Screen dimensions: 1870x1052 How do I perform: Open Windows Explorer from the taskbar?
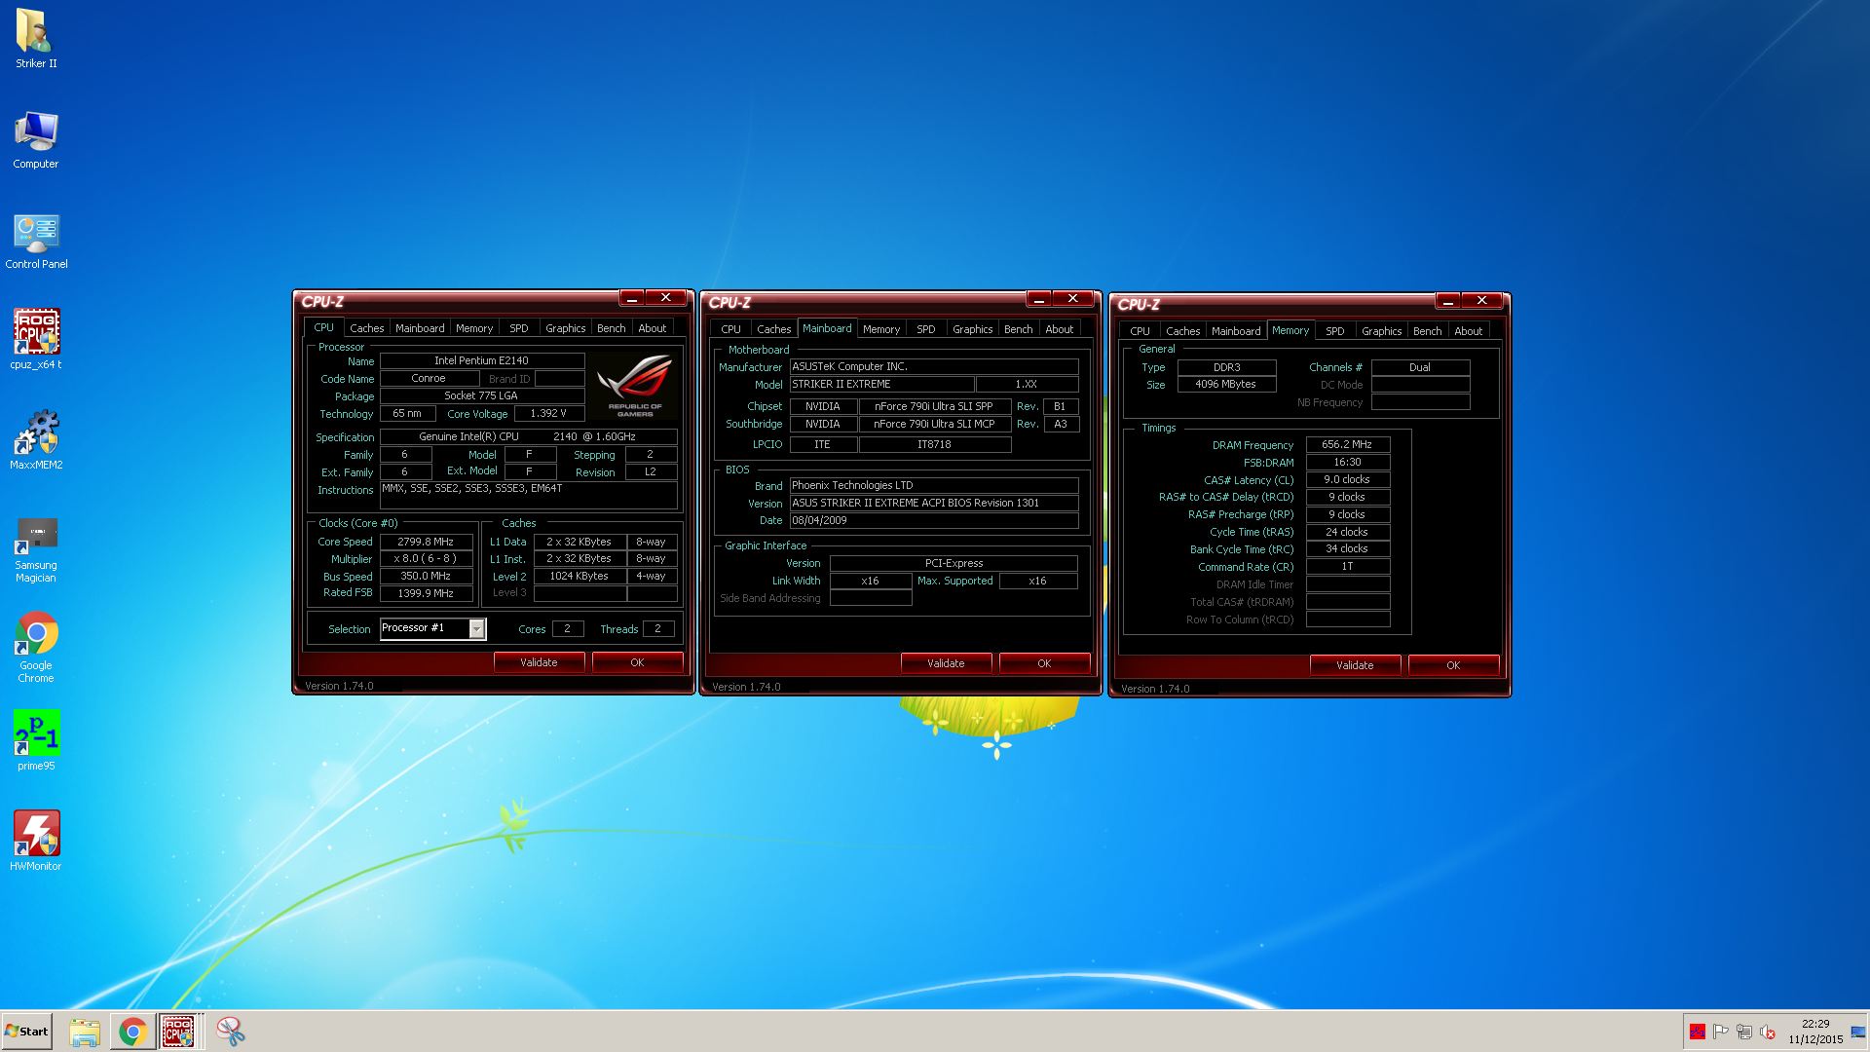[x=85, y=1032]
